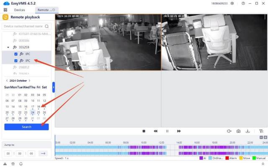Click the download recording icon
The width and height of the screenshot is (268, 167).
[247, 131]
